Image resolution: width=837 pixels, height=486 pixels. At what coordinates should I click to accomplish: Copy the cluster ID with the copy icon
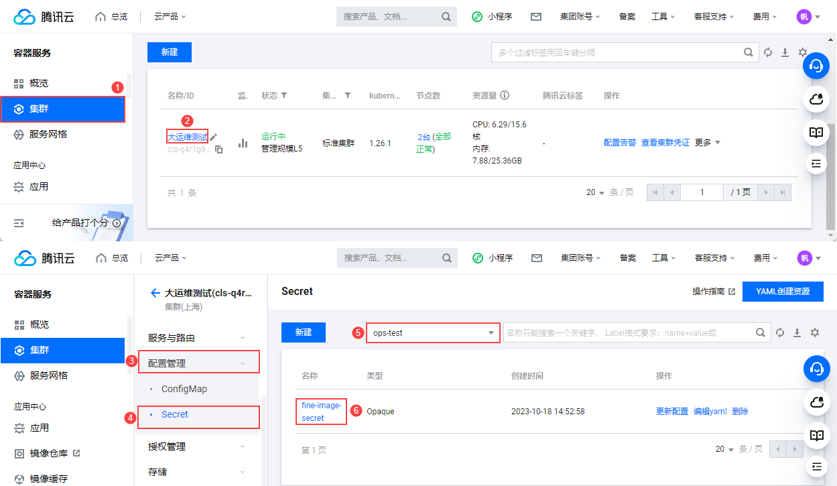click(x=218, y=150)
